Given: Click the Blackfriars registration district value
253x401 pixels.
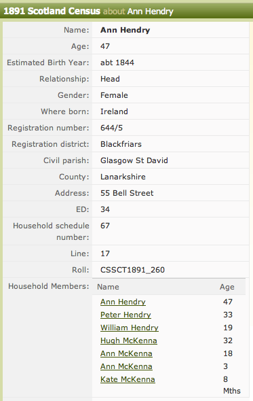Looking at the screenshot, I should pyautogui.click(x=121, y=144).
